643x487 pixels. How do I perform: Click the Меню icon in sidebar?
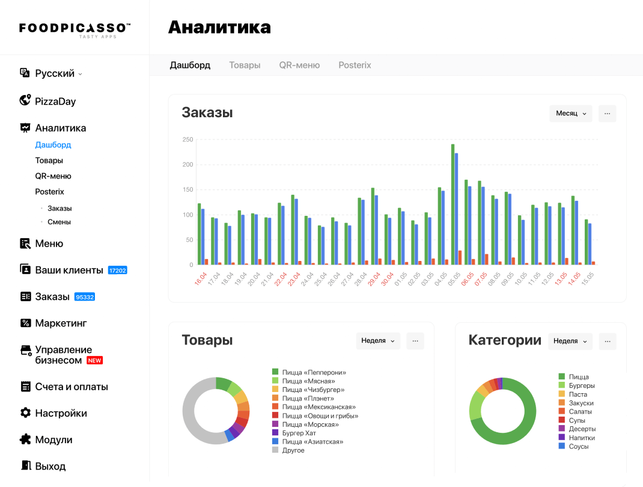tap(25, 243)
